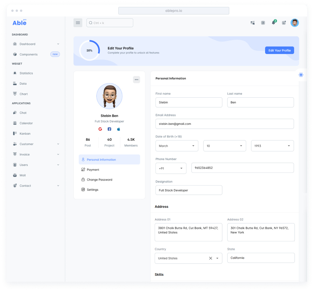Open the Change Password tab
314x291 pixels.
(x=99, y=180)
